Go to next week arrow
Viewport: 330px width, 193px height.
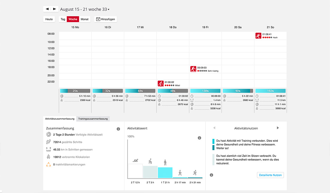tap(55, 9)
